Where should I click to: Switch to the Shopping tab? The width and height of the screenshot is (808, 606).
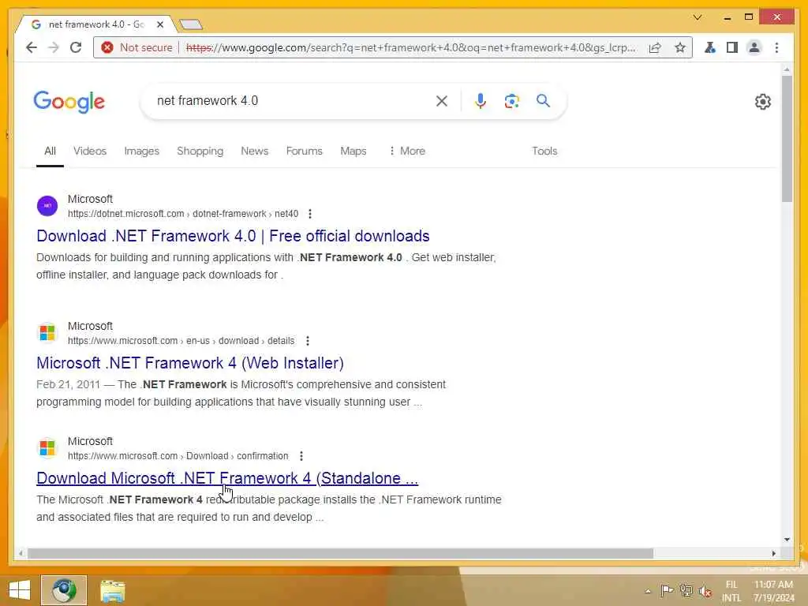(200, 151)
